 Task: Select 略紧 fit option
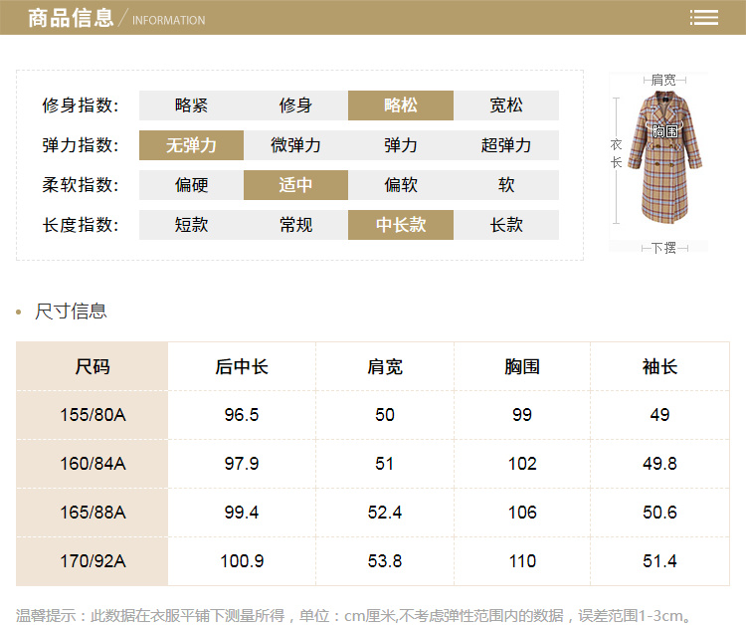pos(191,105)
